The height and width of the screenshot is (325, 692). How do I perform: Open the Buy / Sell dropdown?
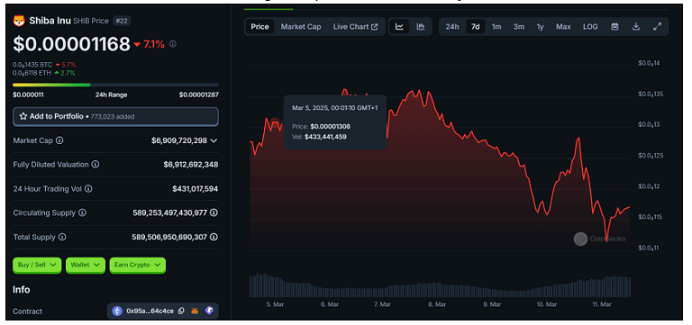point(37,265)
